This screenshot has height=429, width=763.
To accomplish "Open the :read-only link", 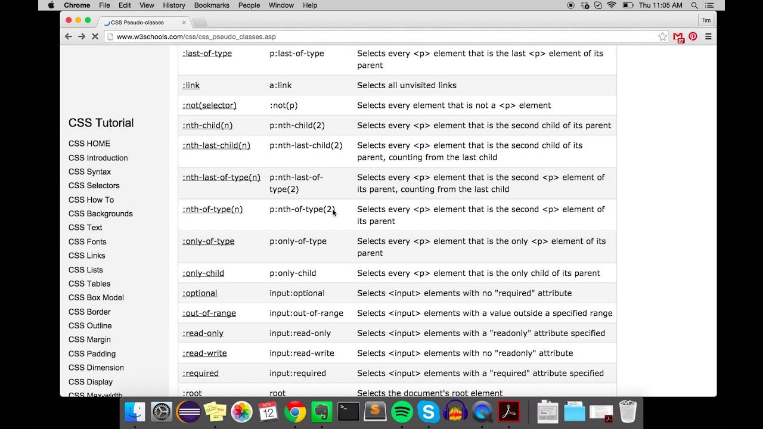I will click(203, 334).
